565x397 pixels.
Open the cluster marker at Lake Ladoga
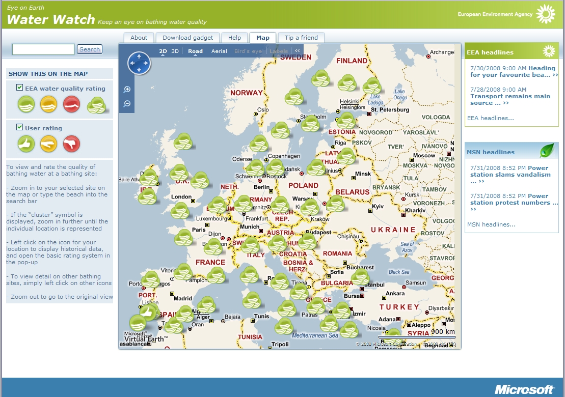click(371, 86)
